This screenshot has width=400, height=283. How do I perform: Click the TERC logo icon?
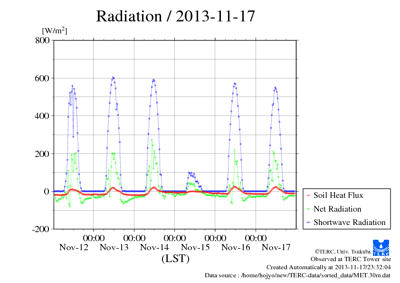point(381,248)
